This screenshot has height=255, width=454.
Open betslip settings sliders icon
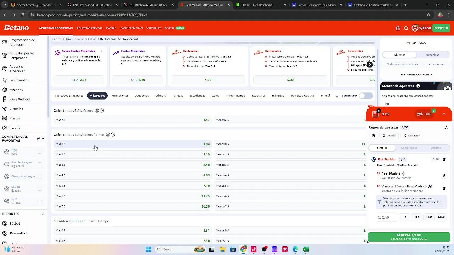point(446,127)
